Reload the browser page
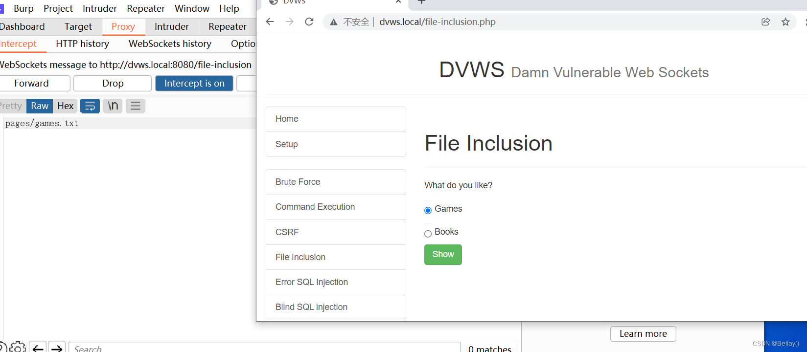This screenshot has height=352, width=807. point(309,22)
